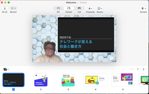Click the On air broadcast icon
The image size is (149, 94).
pos(5,8)
